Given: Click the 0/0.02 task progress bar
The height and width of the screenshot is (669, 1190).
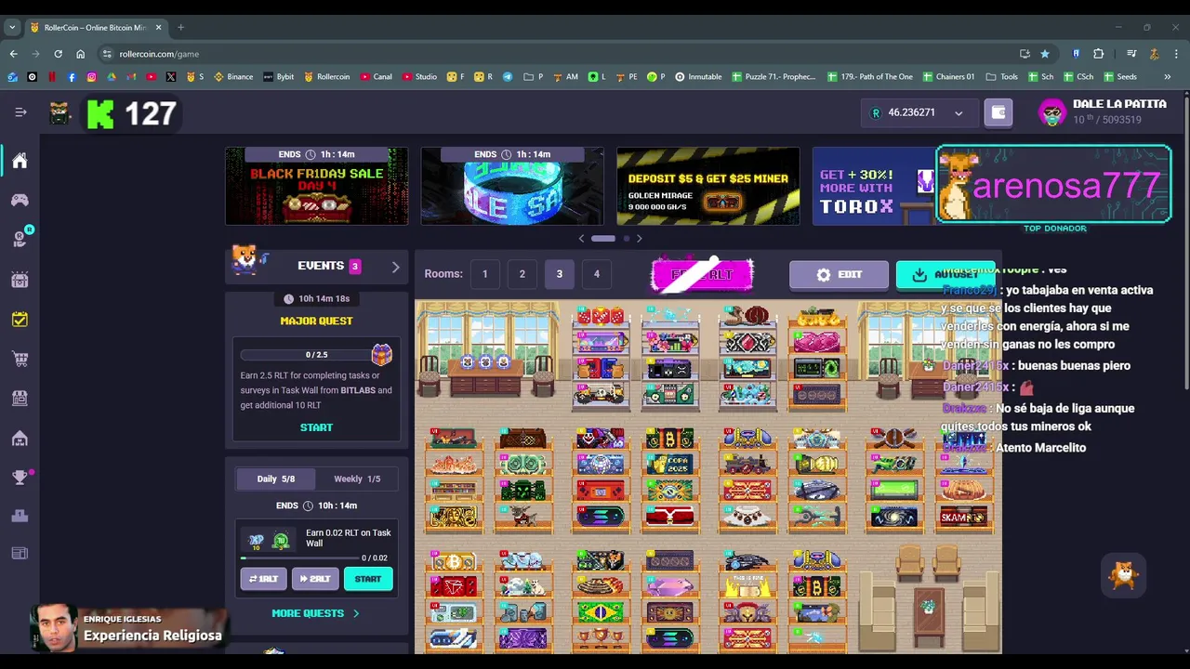Looking at the screenshot, I should (x=300, y=557).
